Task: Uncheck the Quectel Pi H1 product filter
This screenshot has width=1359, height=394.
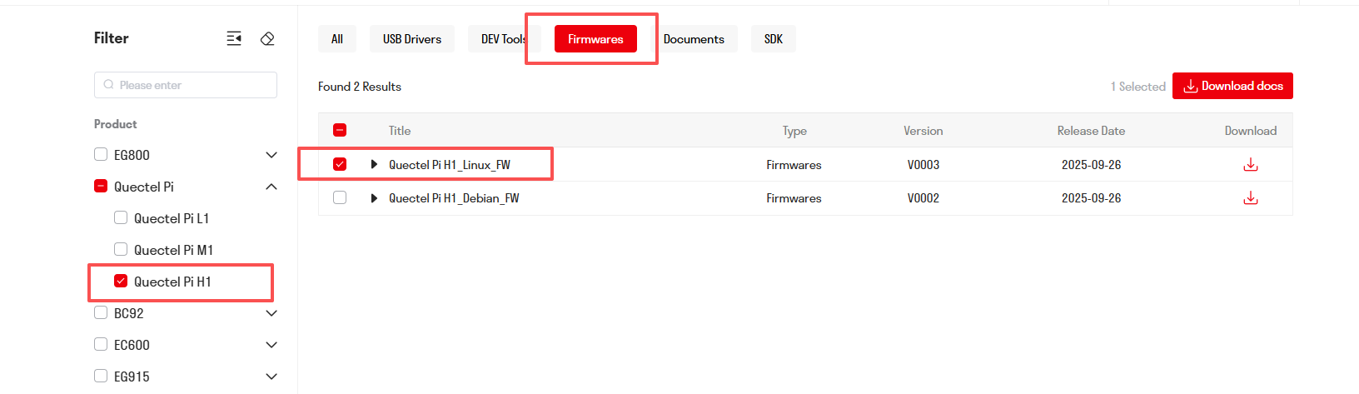Action: (121, 282)
